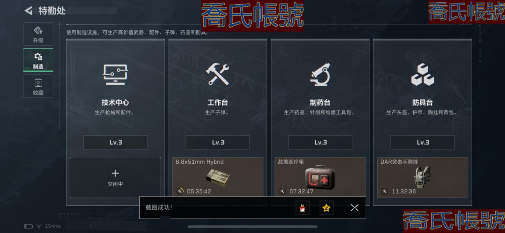Select the 制造 manufacturing tab

click(x=38, y=60)
